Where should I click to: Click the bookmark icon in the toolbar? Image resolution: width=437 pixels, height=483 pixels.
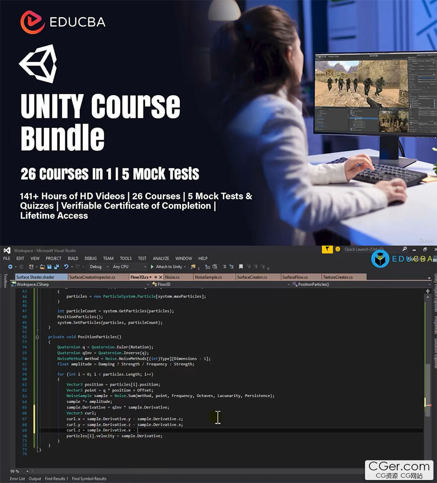click(x=241, y=267)
